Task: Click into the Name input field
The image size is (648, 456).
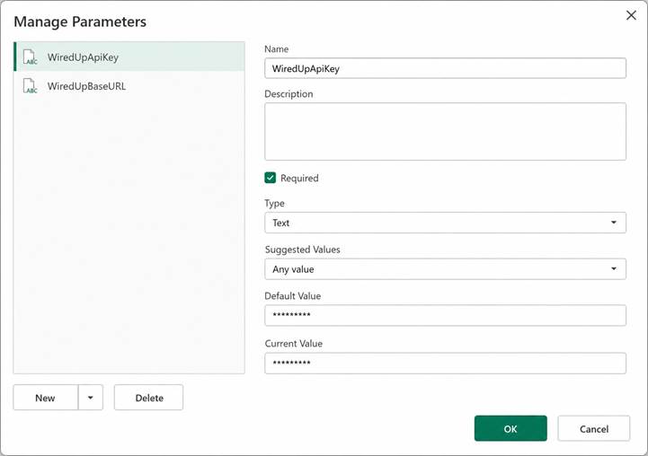Action: coord(445,68)
